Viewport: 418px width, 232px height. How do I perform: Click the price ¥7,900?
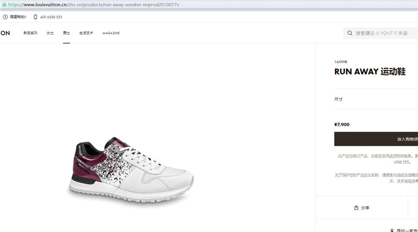pos(342,125)
